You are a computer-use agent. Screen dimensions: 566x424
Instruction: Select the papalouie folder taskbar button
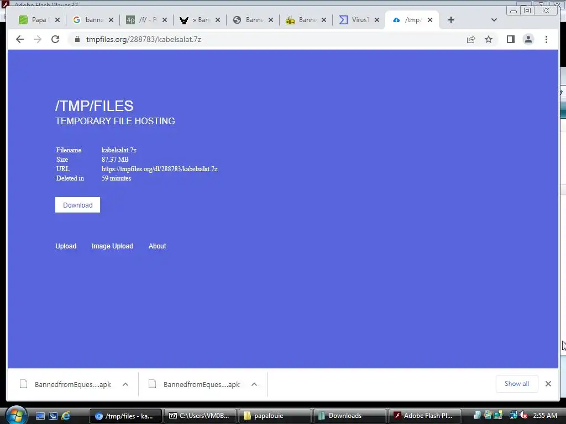coord(275,416)
